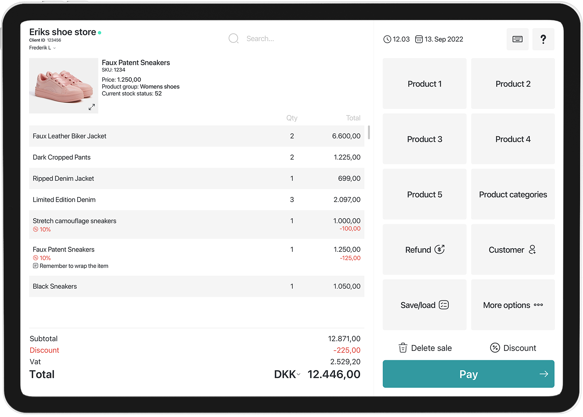Click the Refund button
This screenshot has width=583, height=417.
coord(424,250)
